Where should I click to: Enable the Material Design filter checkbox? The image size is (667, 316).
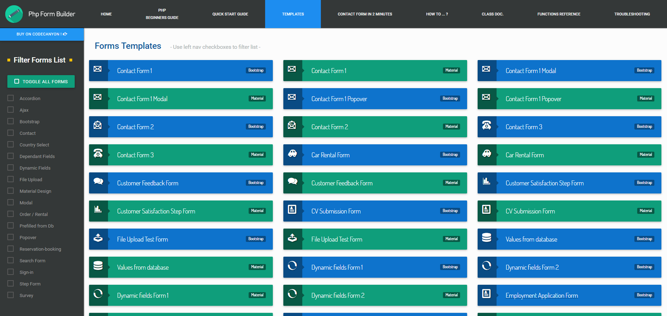point(11,191)
